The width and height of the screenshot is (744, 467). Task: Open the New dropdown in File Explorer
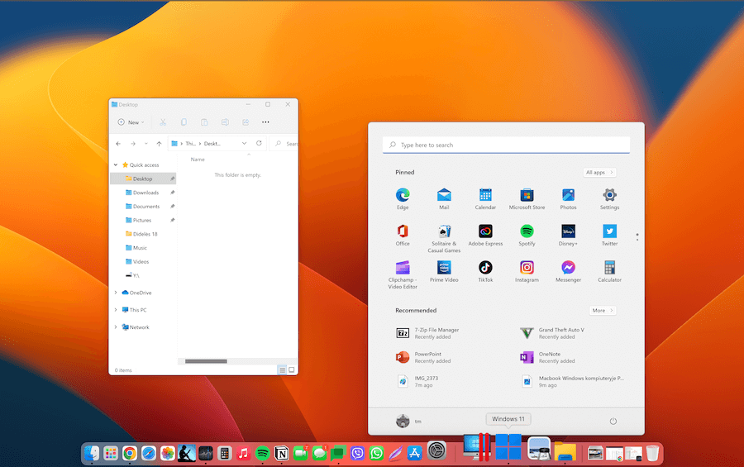coord(131,122)
